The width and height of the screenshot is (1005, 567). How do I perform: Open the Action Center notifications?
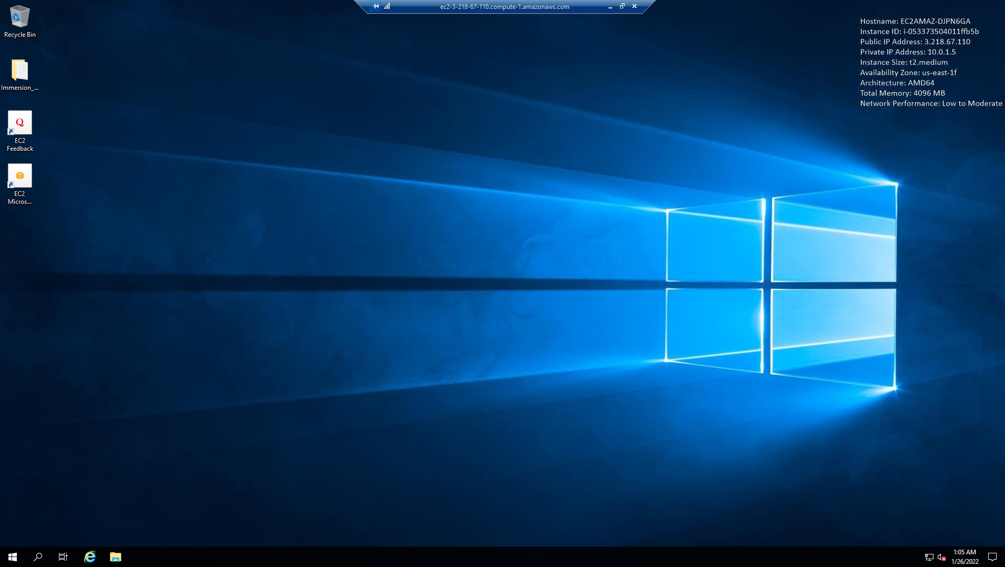(992, 557)
